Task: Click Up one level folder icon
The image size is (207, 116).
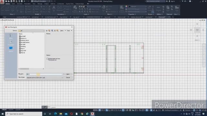Action: pyautogui.click(x=49, y=31)
